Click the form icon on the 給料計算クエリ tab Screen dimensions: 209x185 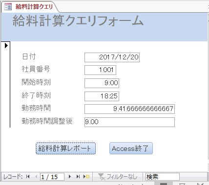pyautogui.click(x=8, y=7)
